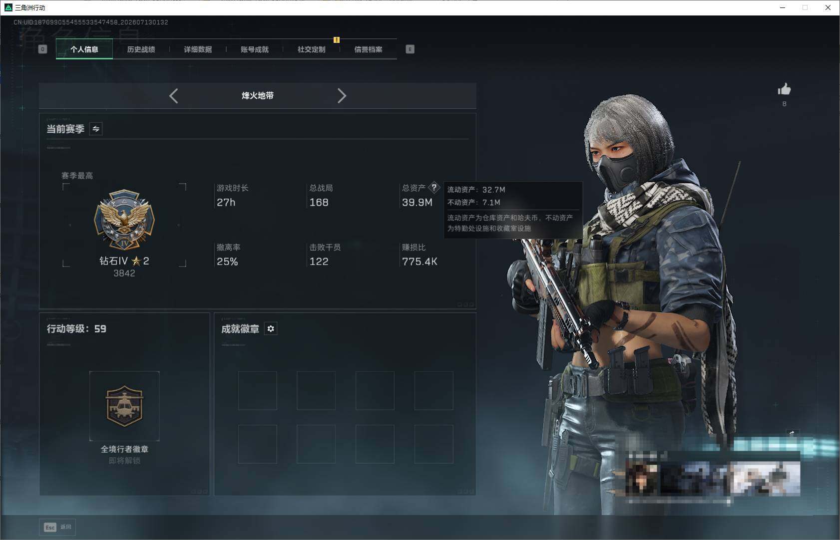The height and width of the screenshot is (540, 840).
Task: Click the 行动等级: 59 label
Action: tap(76, 329)
